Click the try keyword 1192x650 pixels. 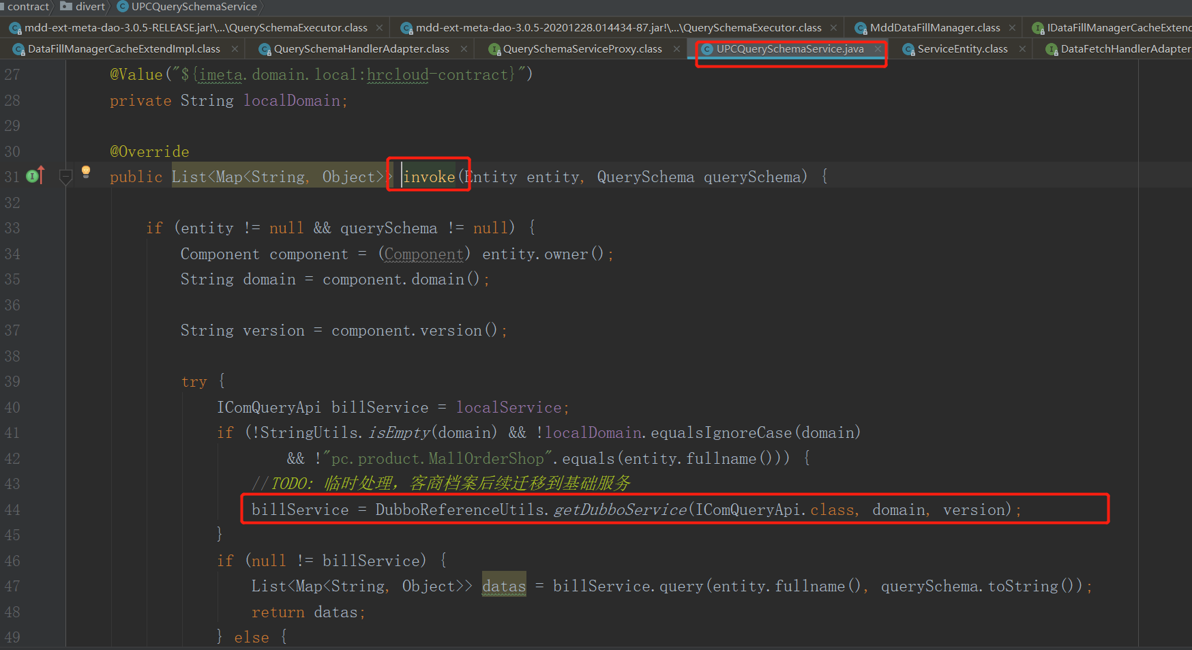tap(194, 381)
